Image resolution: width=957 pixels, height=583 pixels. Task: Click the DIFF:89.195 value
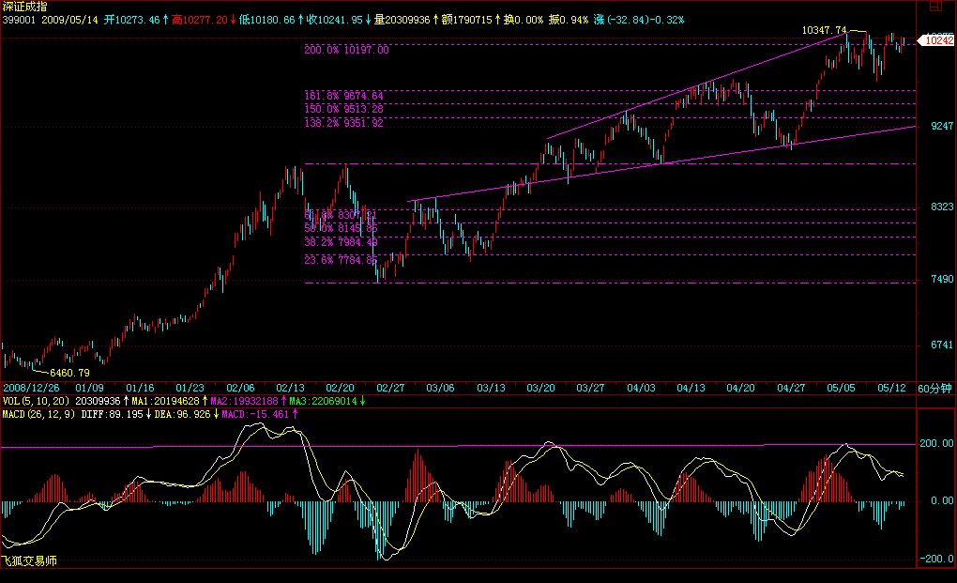coord(114,415)
